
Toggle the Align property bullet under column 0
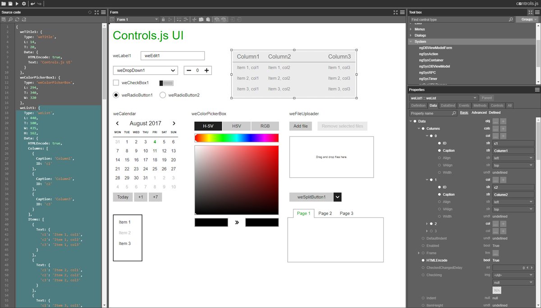(x=439, y=158)
